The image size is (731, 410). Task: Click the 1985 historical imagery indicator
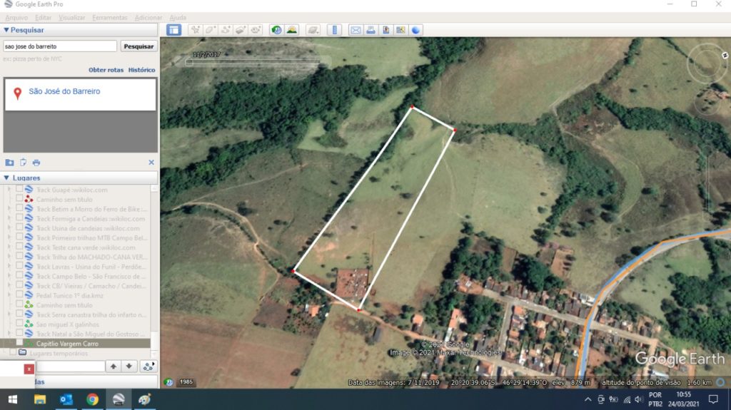click(x=186, y=382)
